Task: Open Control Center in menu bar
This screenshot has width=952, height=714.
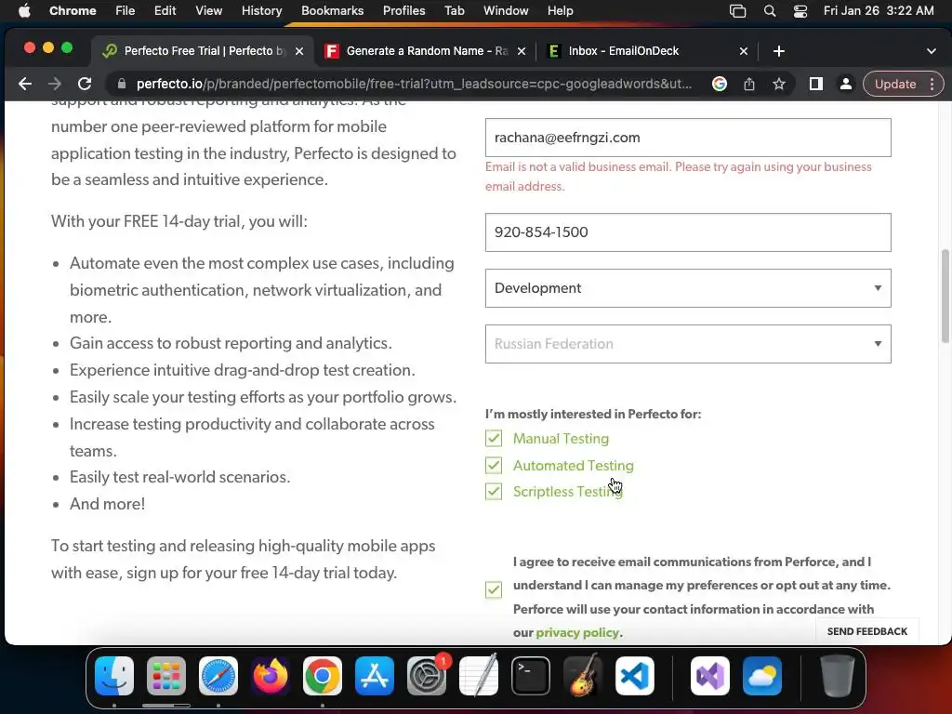Action: click(x=800, y=11)
